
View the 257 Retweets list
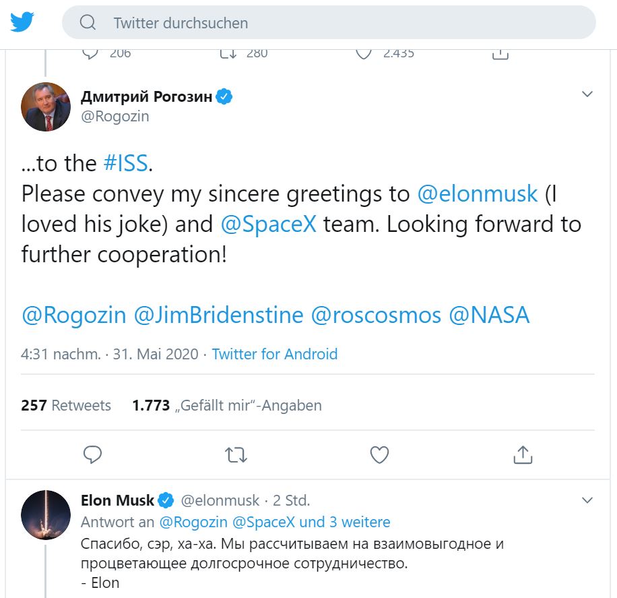[x=66, y=405]
